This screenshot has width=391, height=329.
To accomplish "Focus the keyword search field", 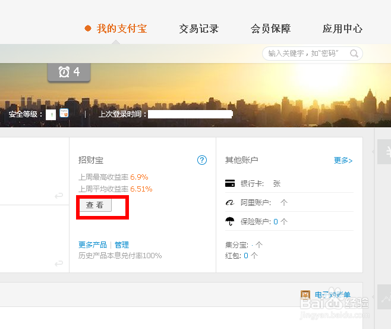I will pyautogui.click(x=312, y=54).
